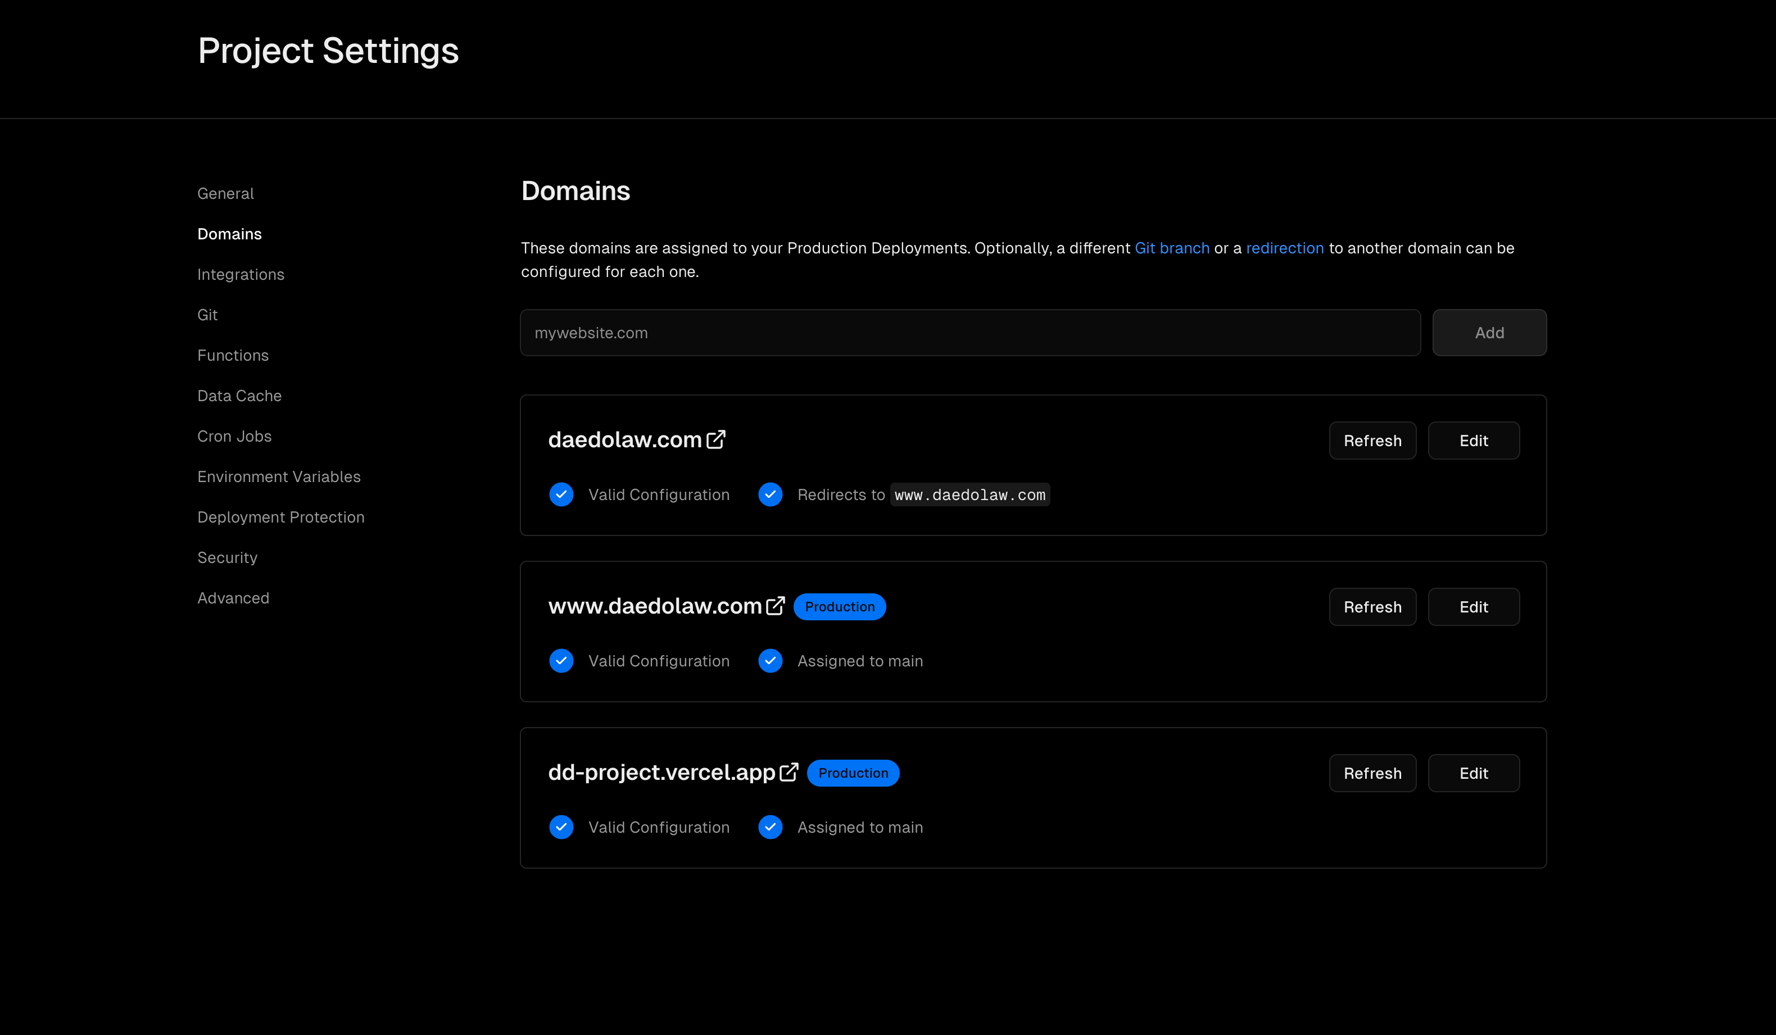Open Git settings section
The image size is (1776, 1035).
click(207, 315)
